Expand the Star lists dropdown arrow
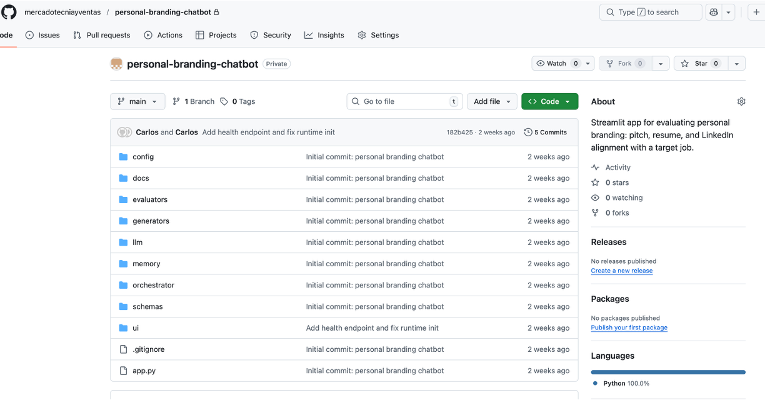This screenshot has width=765, height=400. 737,63
